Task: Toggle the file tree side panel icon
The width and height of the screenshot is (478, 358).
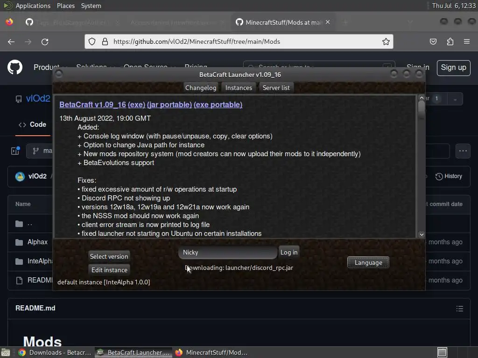Action: 15,151
